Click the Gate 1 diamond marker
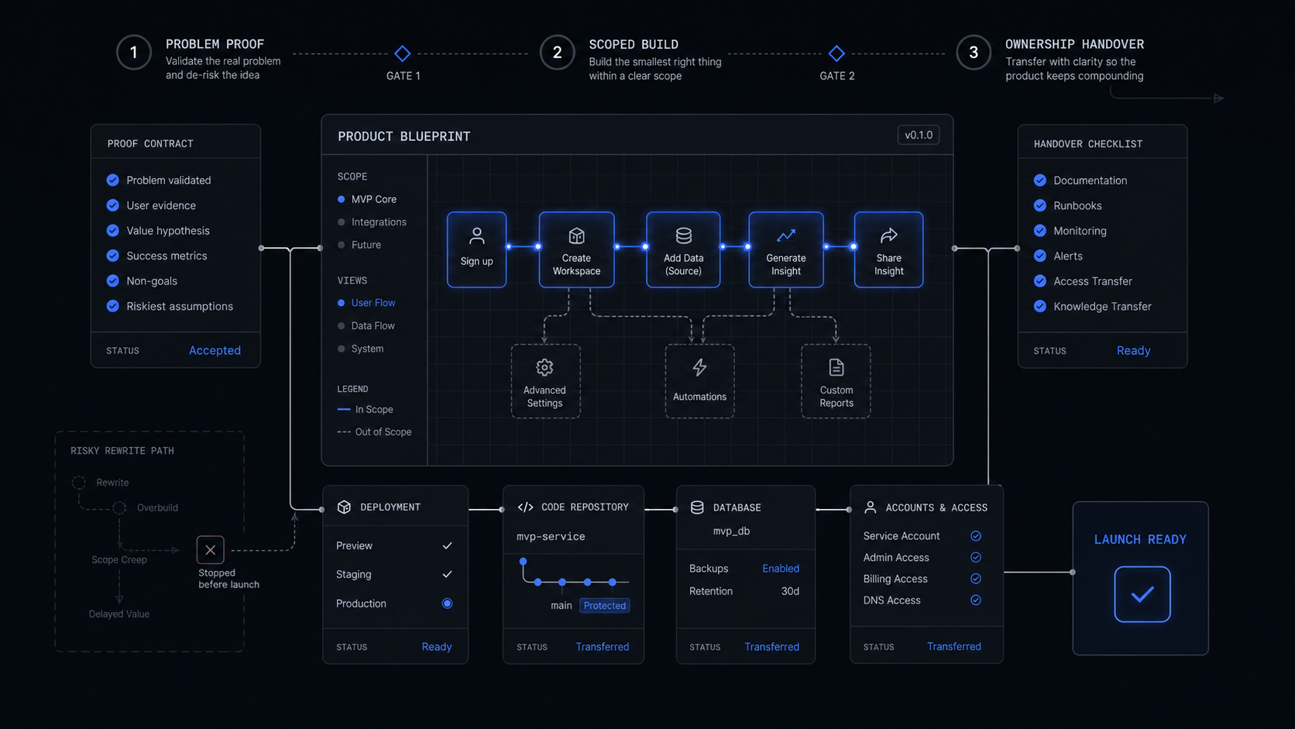The image size is (1295, 729). coord(402,53)
